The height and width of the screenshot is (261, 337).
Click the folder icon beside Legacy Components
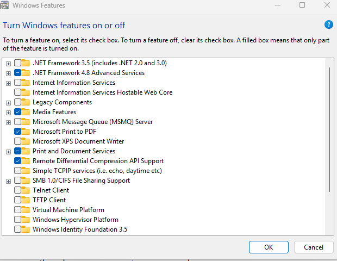click(x=26, y=102)
